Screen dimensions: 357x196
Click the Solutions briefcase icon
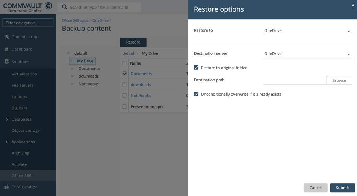(x=7, y=62)
